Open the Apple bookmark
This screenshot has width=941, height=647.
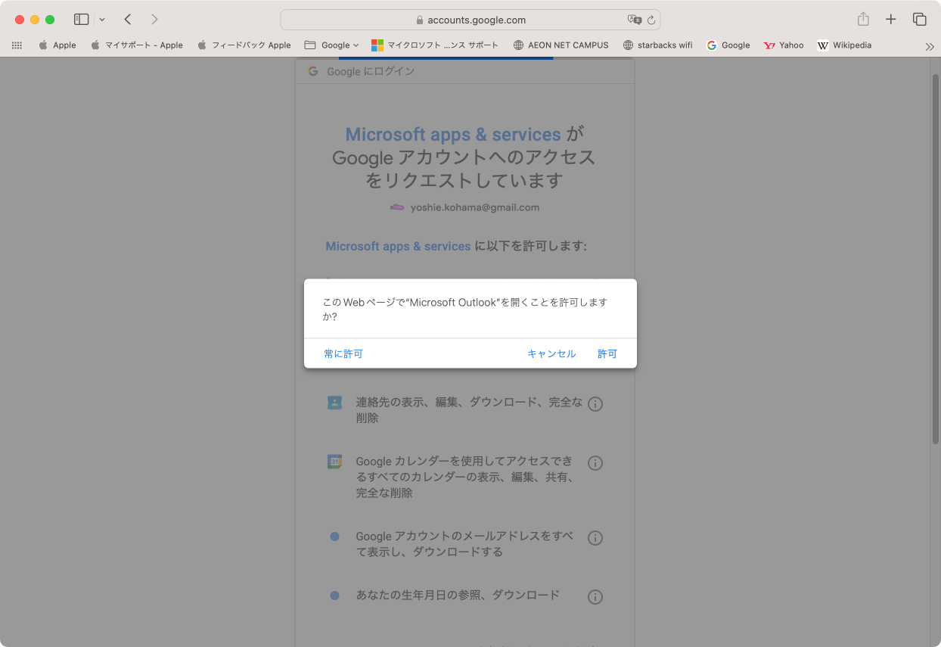(x=57, y=45)
